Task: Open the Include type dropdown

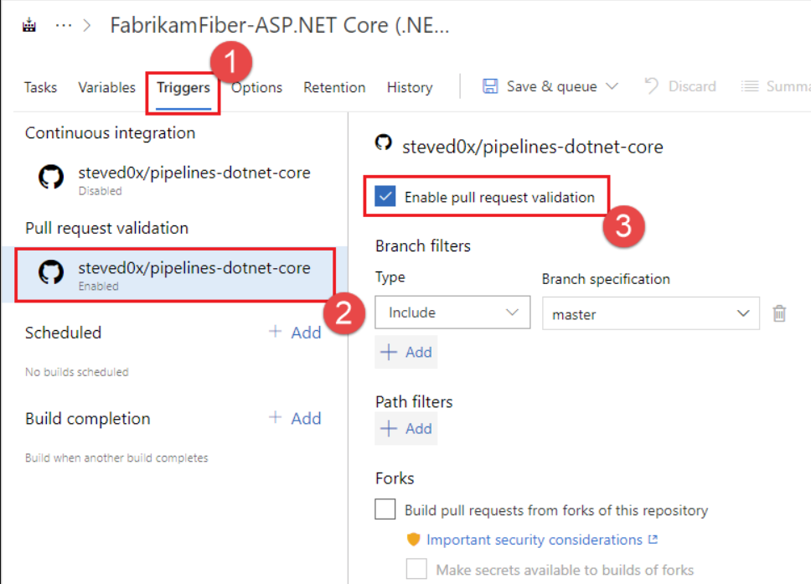Action: [452, 313]
